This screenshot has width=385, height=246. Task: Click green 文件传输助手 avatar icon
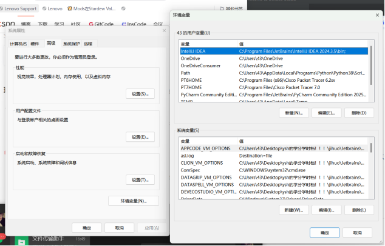tap(22, 241)
